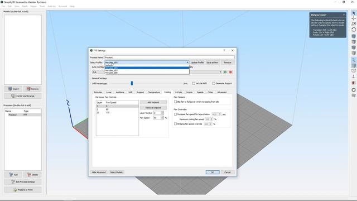Image resolution: width=357 pixels, height=201 pixels.
Task: Click Select Models button
Action: [x=117, y=173]
